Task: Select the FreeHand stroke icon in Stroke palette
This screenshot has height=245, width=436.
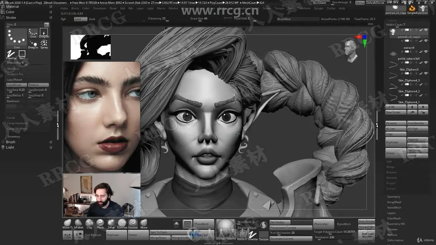Action: pos(11,55)
